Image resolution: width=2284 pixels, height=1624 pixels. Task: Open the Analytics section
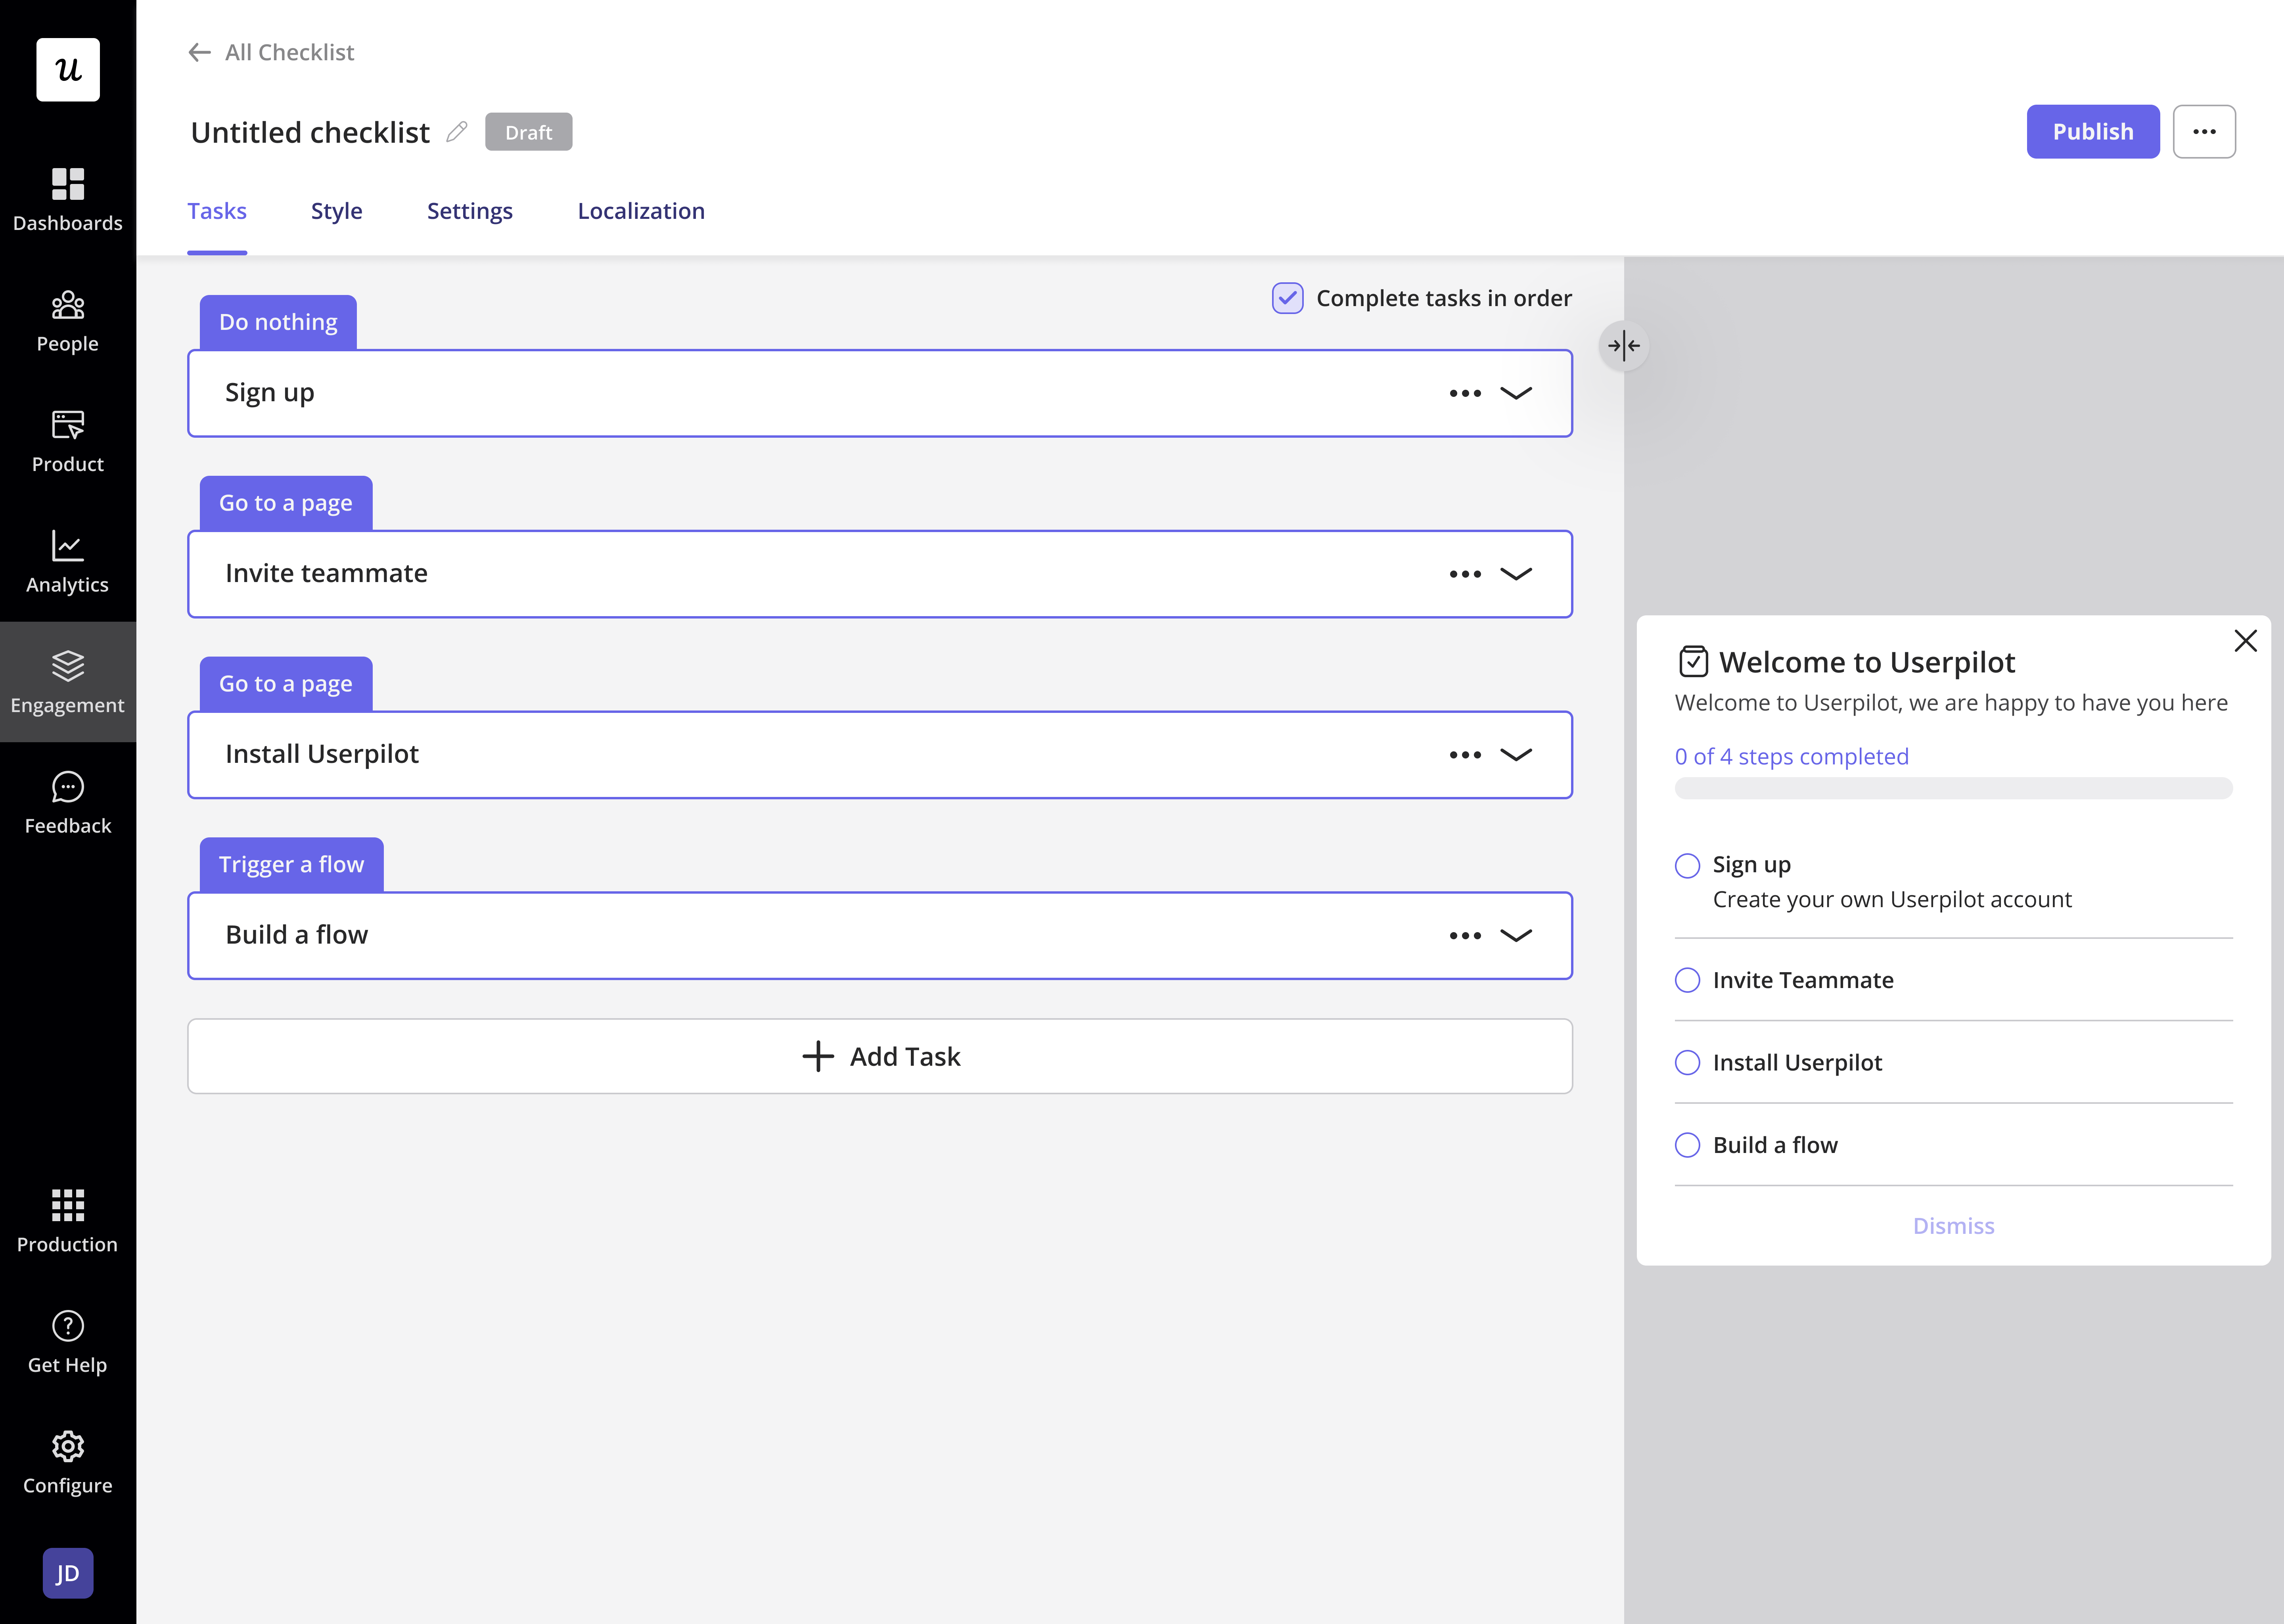pyautogui.click(x=68, y=562)
